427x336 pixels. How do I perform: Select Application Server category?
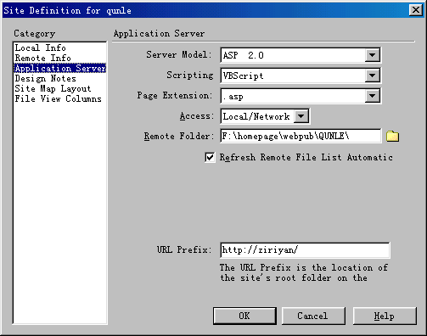(59, 68)
